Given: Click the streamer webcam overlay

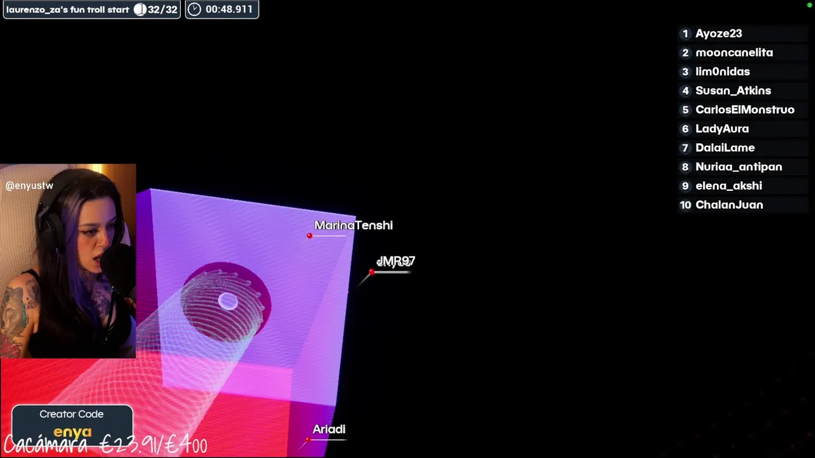Looking at the screenshot, I should pyautogui.click(x=67, y=261).
